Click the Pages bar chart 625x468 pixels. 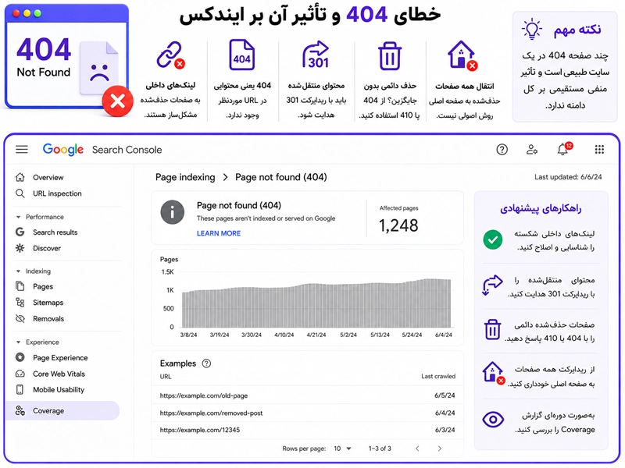coord(316,303)
